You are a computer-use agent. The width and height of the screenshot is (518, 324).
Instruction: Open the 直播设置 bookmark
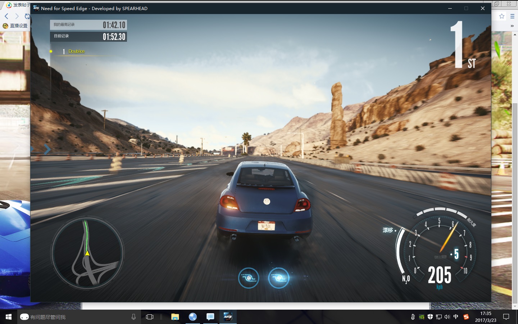pyautogui.click(x=15, y=26)
